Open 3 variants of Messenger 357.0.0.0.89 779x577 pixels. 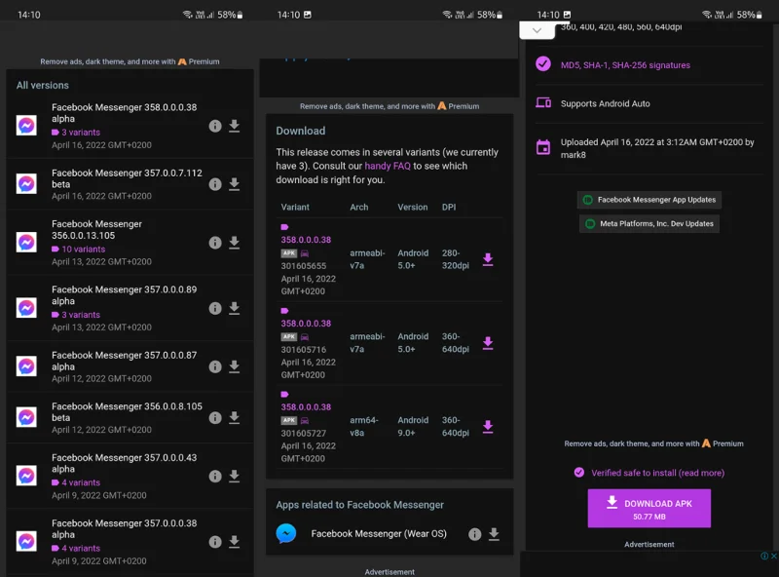76,315
